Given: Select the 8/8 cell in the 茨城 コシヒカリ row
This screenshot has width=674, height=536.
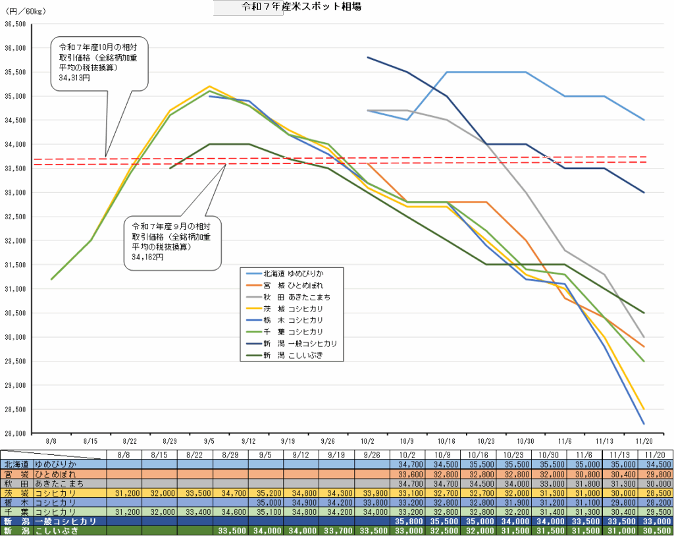Looking at the screenshot, I should [123, 493].
